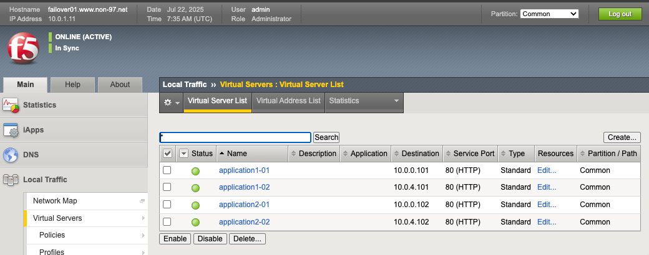Open the application1-02 virtual server link
Viewport: 649px width, 255px height.
click(x=244, y=187)
